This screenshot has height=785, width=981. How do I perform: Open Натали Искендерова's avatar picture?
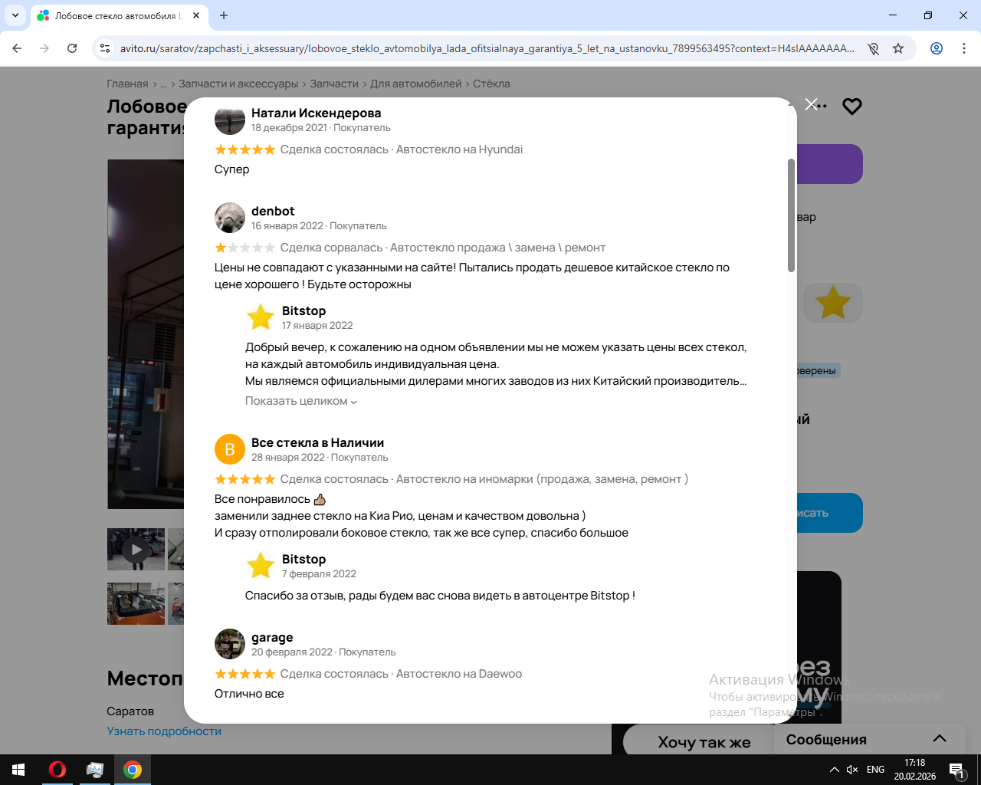tap(230, 120)
